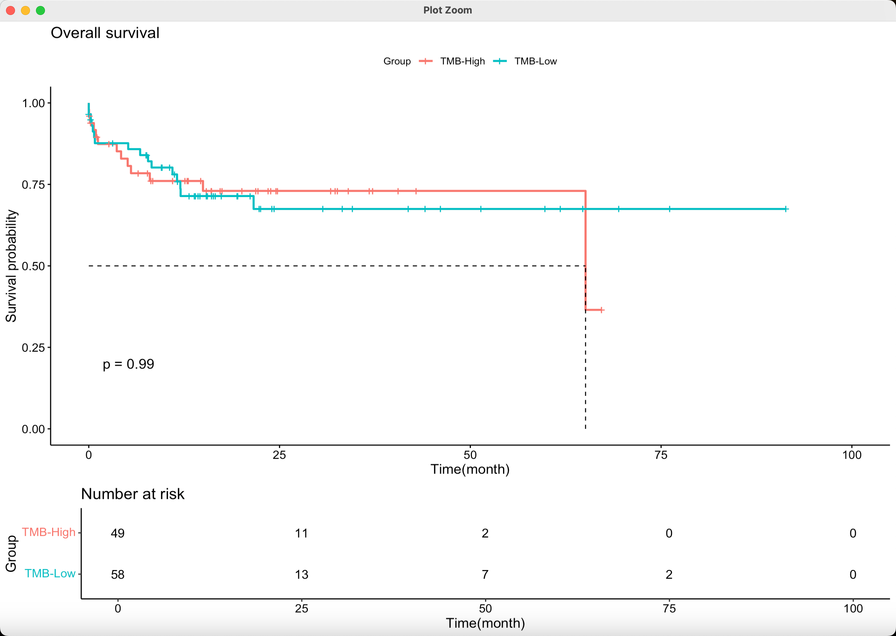Click the 0.50 tick on survival axis
896x636 pixels.
pos(33,266)
